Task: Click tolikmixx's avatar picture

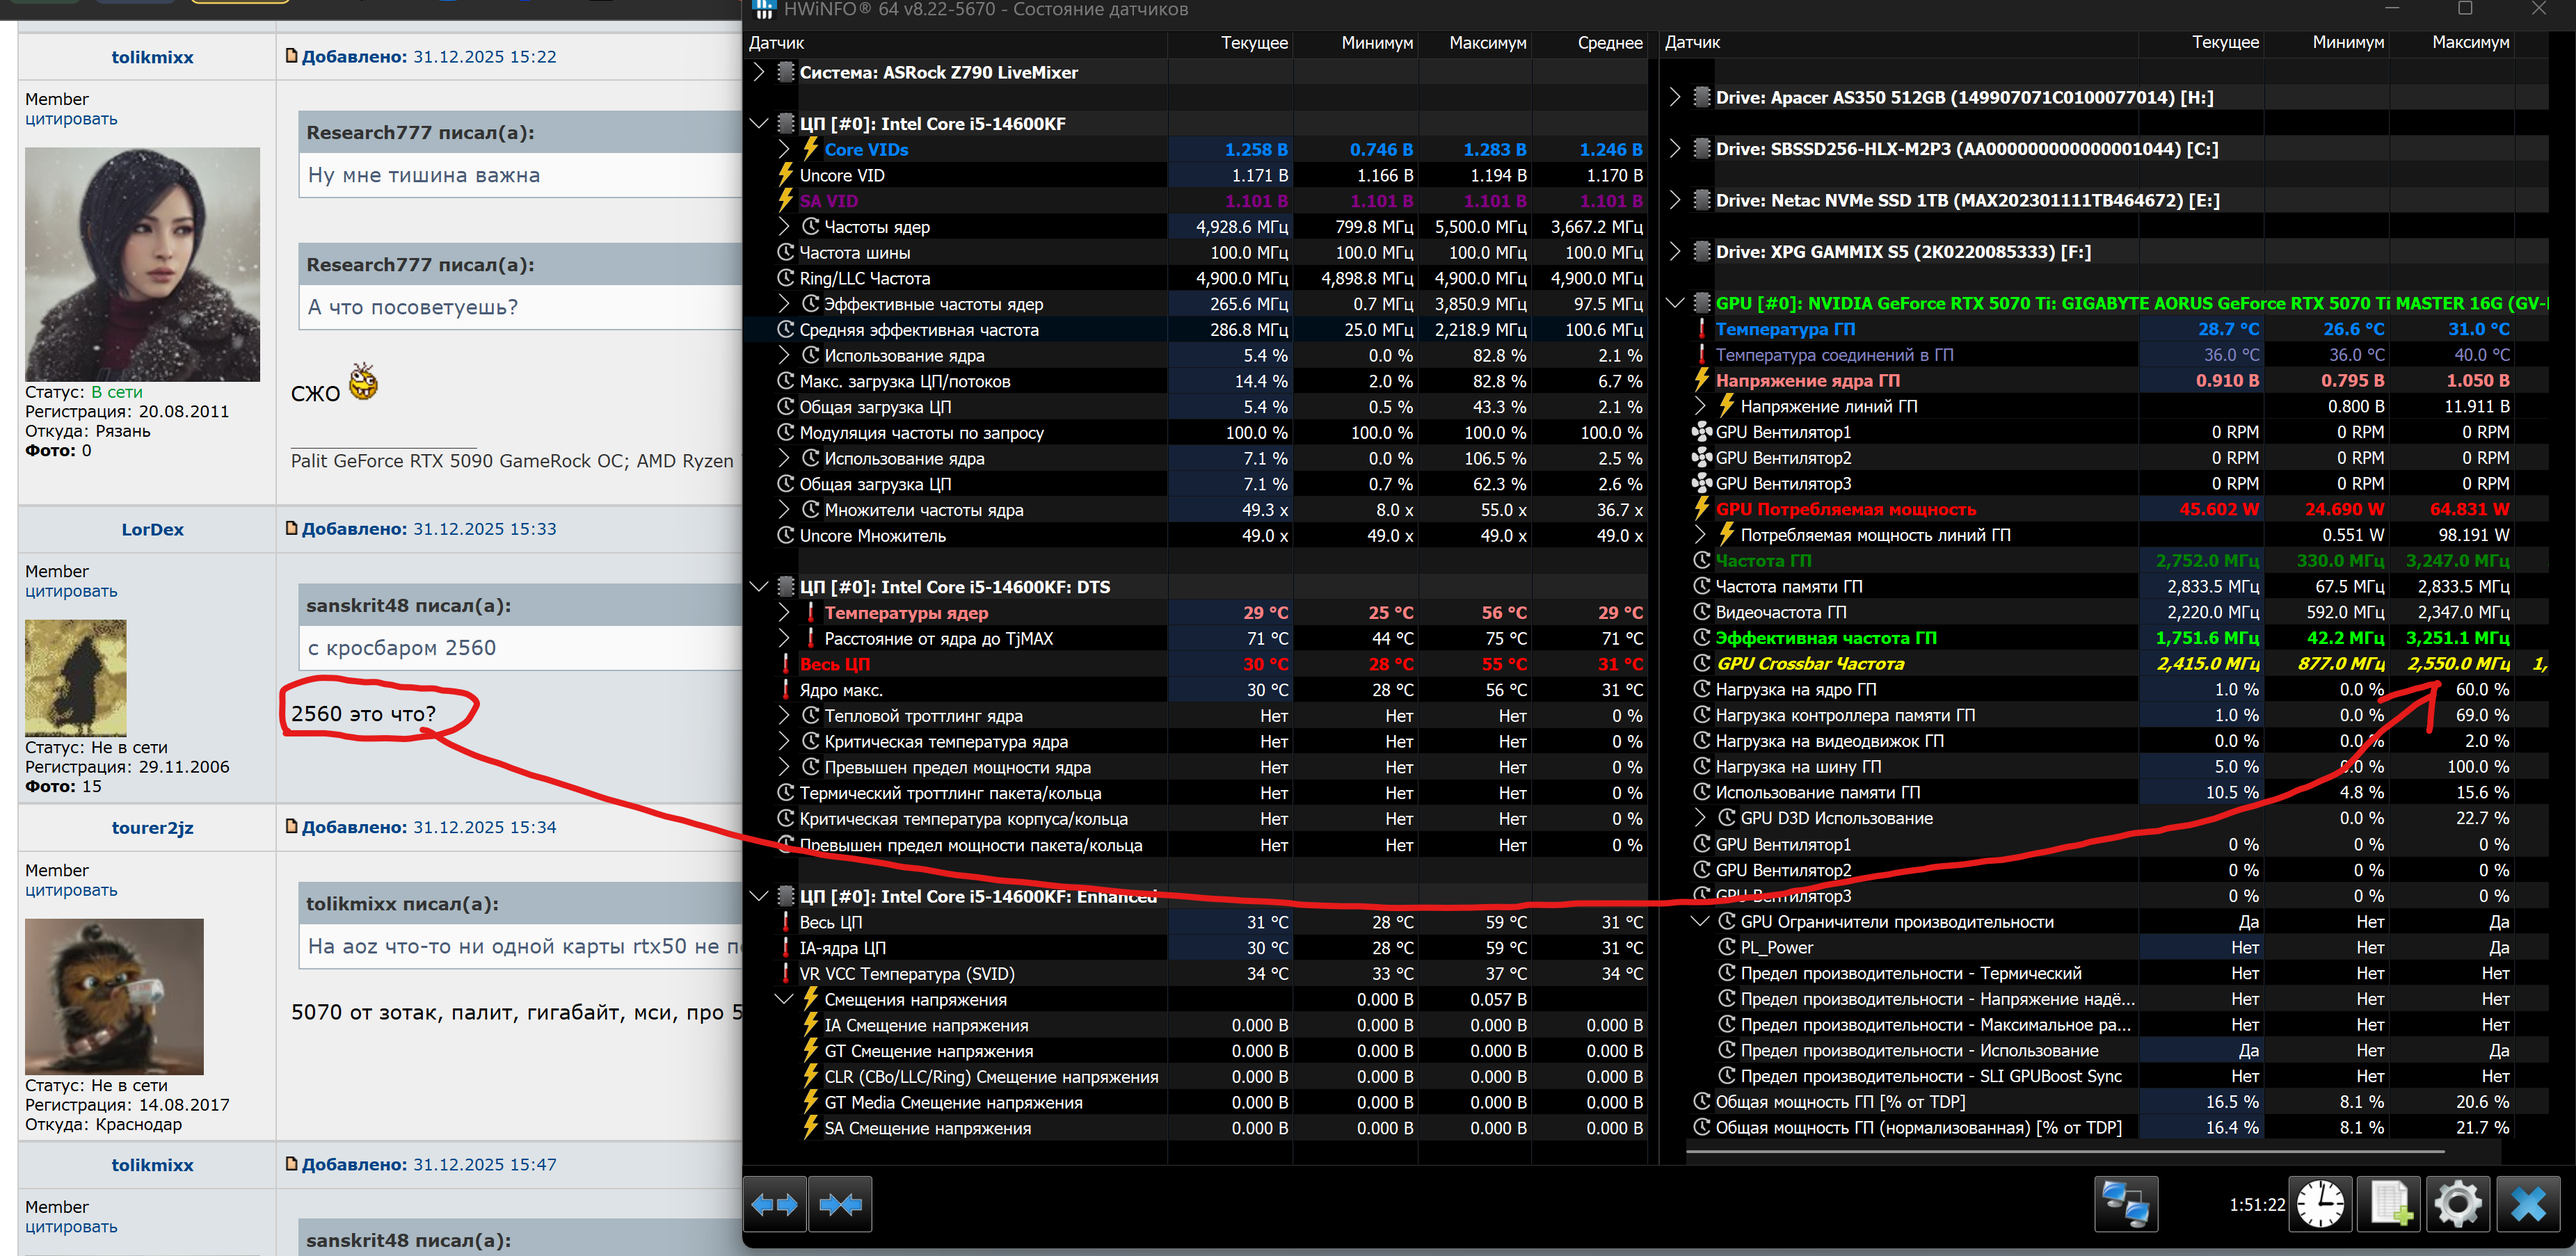Action: point(142,264)
